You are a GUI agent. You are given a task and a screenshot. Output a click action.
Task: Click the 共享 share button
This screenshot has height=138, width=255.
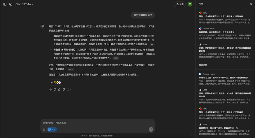click(x=180, y=4)
